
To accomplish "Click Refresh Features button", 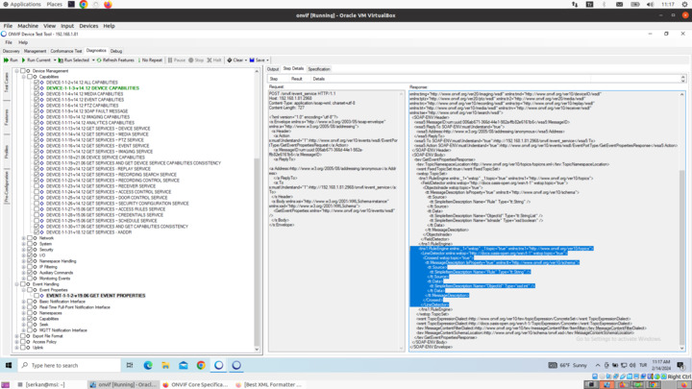I will click(116, 60).
